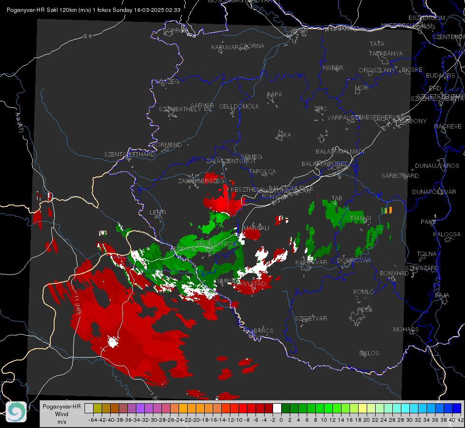Click the DUNAFOLDVAR city label

tap(434, 192)
